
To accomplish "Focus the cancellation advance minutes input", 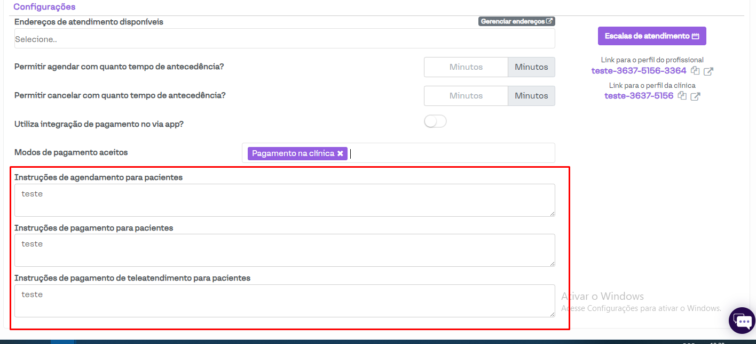I will point(466,96).
